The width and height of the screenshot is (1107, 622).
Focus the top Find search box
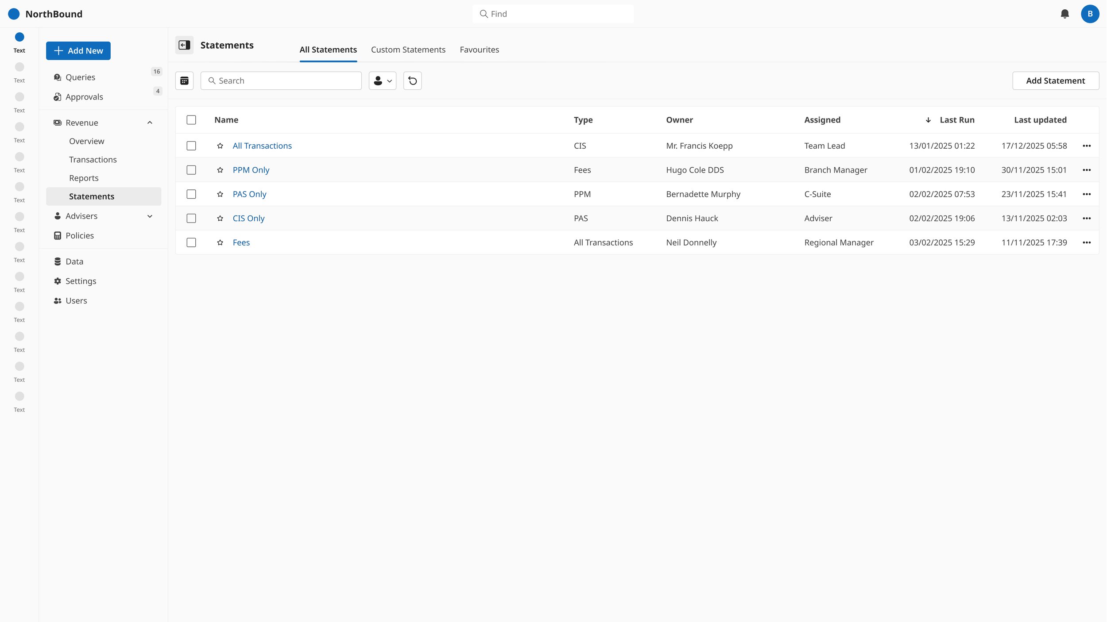click(553, 14)
